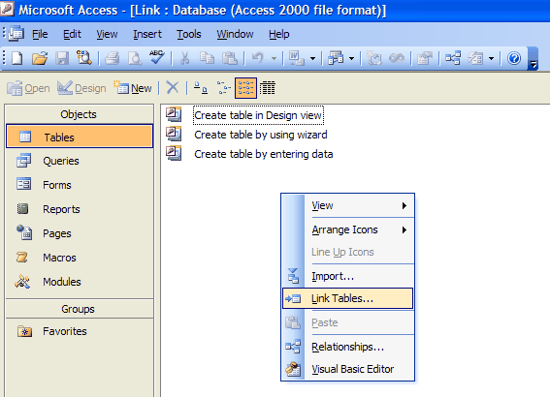Click the New button in database toolbar
The height and width of the screenshot is (397, 550).
coord(133,88)
